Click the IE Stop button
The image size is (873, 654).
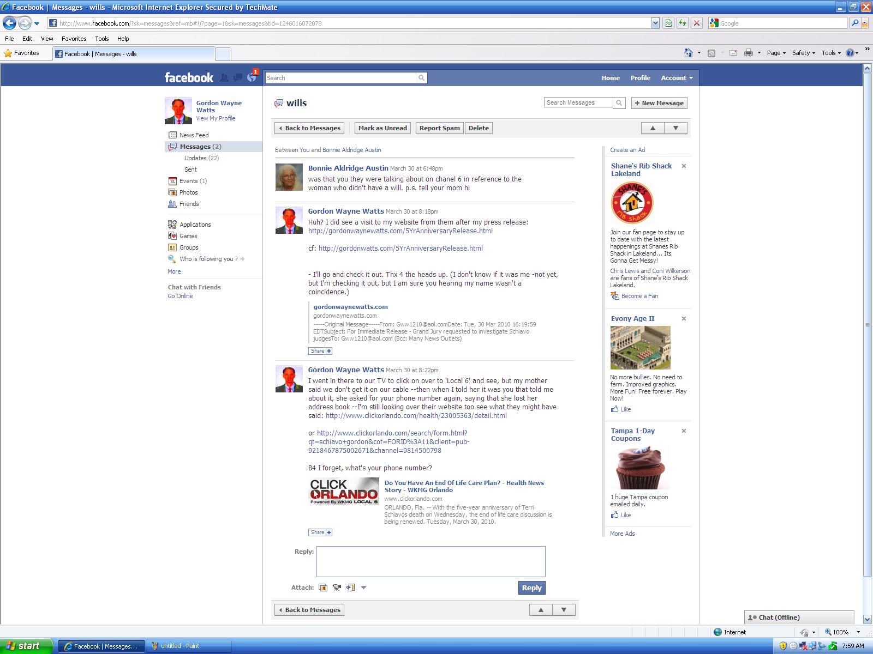pos(696,23)
